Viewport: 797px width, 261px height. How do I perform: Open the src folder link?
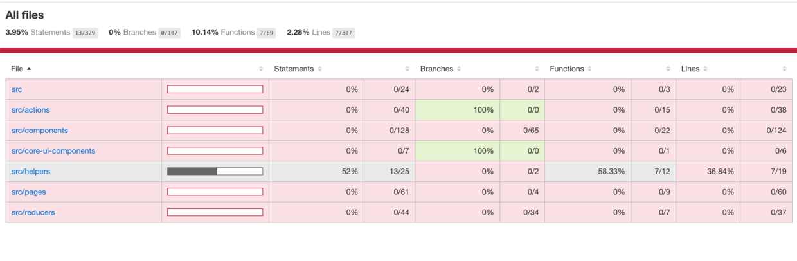17,89
